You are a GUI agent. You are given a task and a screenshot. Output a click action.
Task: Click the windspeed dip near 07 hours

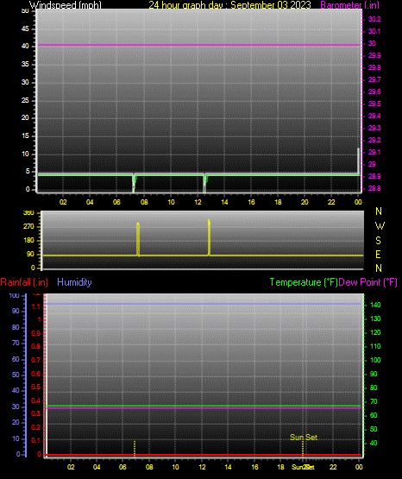[x=134, y=182]
